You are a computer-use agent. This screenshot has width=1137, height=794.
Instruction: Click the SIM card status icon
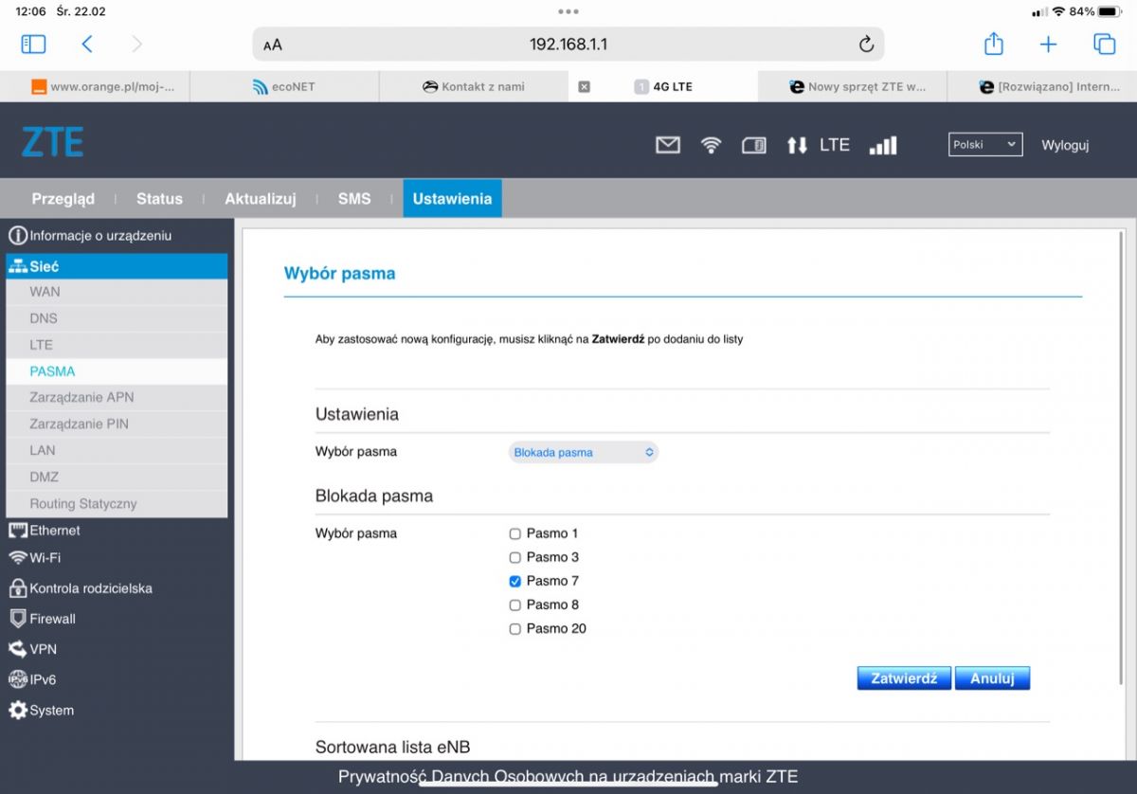754,145
